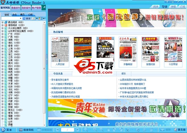This screenshot has height=133, width=187.
Task: Open the 意见箱 feedback box
Action: pyautogui.click(x=180, y=130)
